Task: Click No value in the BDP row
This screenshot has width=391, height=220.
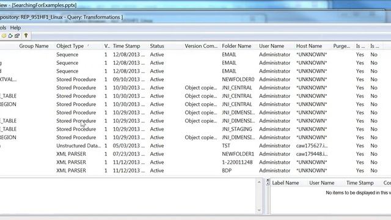Action: 374,170
